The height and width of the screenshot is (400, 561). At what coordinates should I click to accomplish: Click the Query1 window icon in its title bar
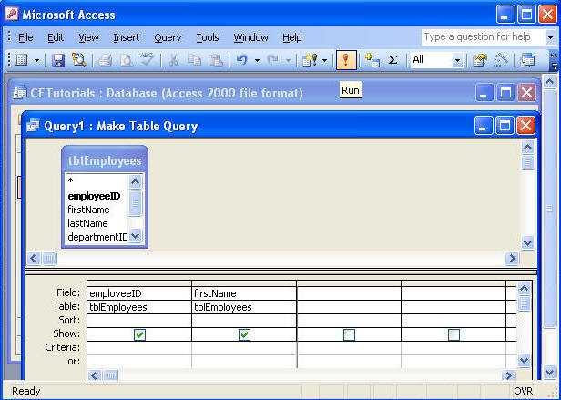(33, 126)
